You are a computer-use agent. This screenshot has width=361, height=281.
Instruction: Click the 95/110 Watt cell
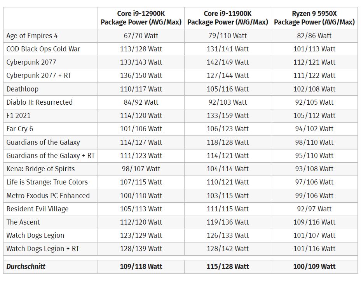tap(314, 156)
